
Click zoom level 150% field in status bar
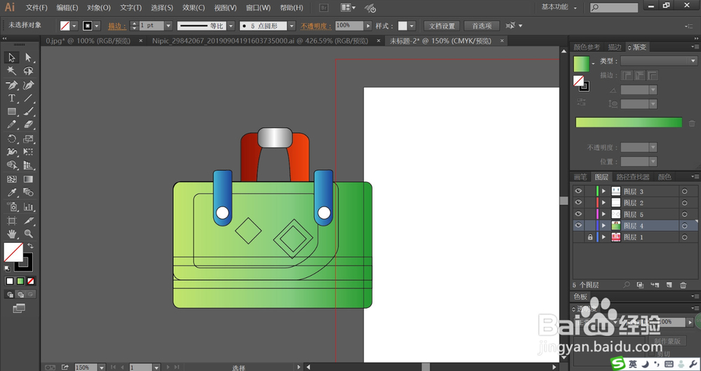click(85, 367)
